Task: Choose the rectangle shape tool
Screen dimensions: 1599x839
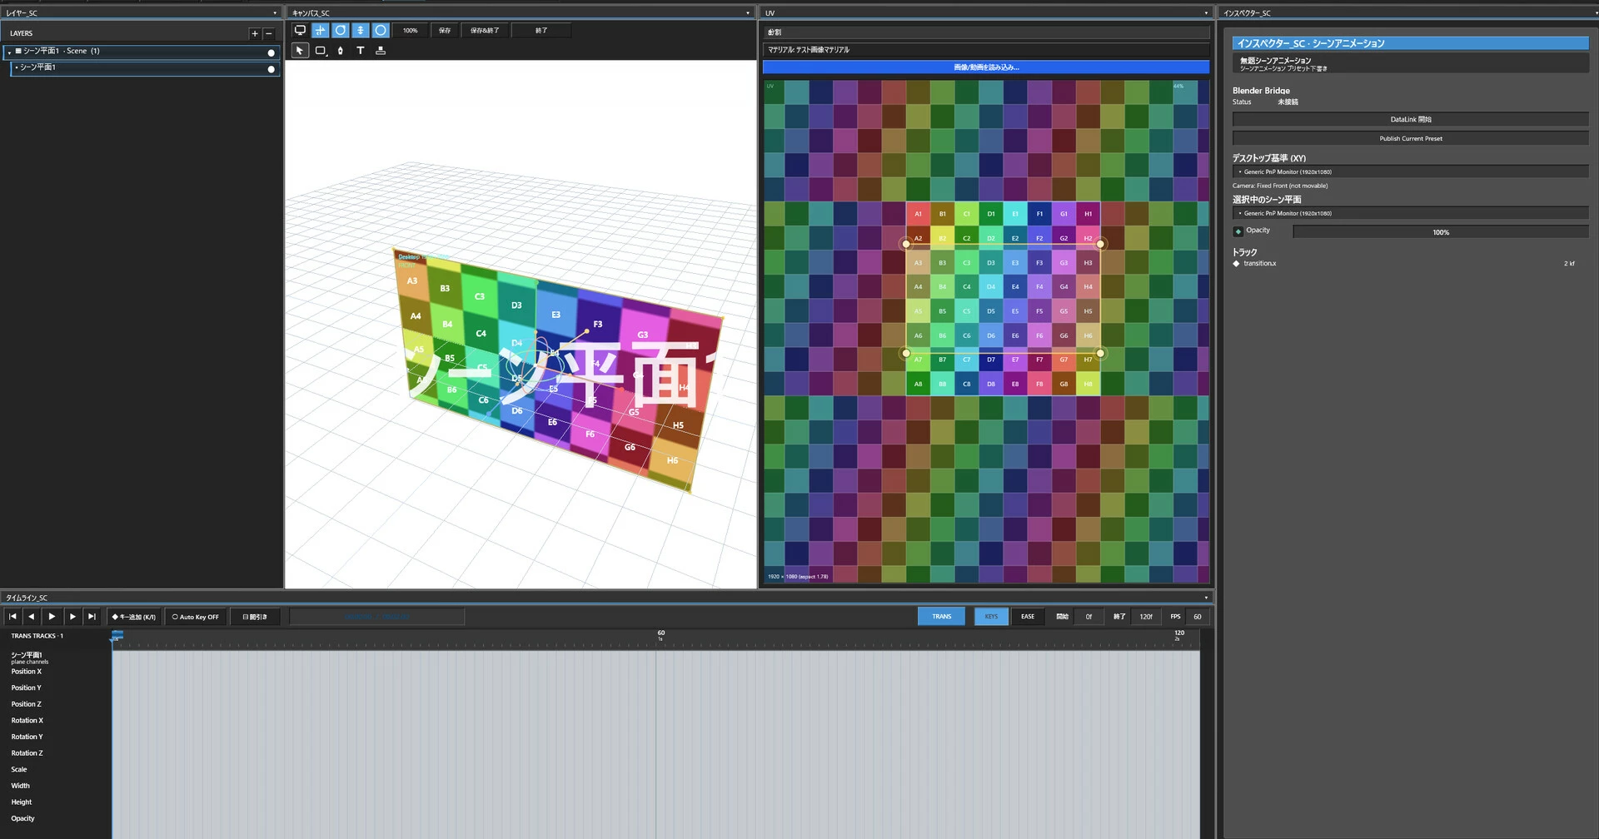Action: click(x=321, y=51)
